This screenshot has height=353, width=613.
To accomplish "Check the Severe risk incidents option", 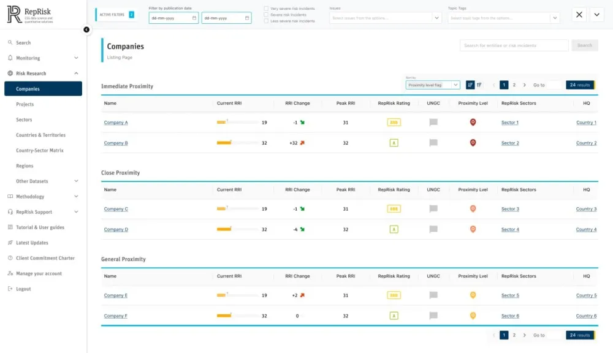I will (266, 15).
